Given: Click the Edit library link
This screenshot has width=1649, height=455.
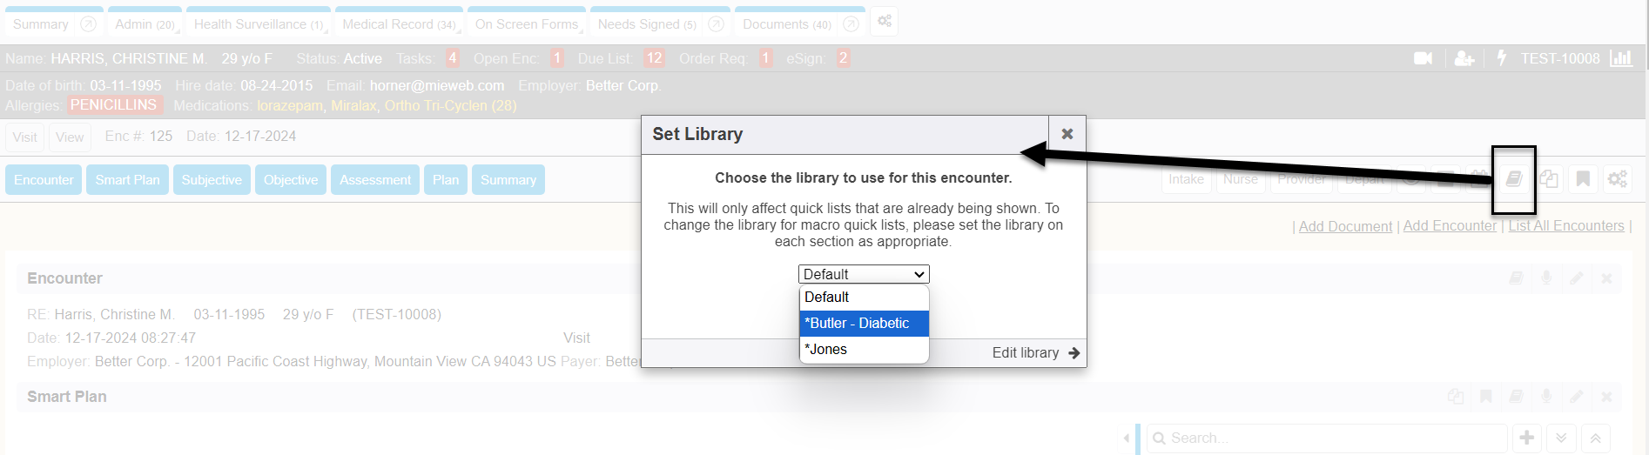Looking at the screenshot, I should coord(1035,352).
